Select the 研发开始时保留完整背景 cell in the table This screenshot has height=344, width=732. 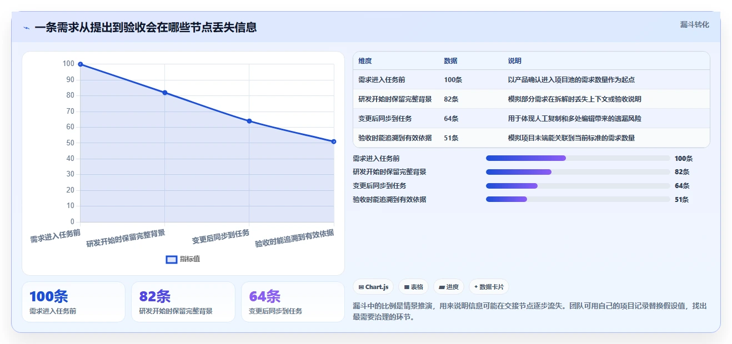pos(395,99)
